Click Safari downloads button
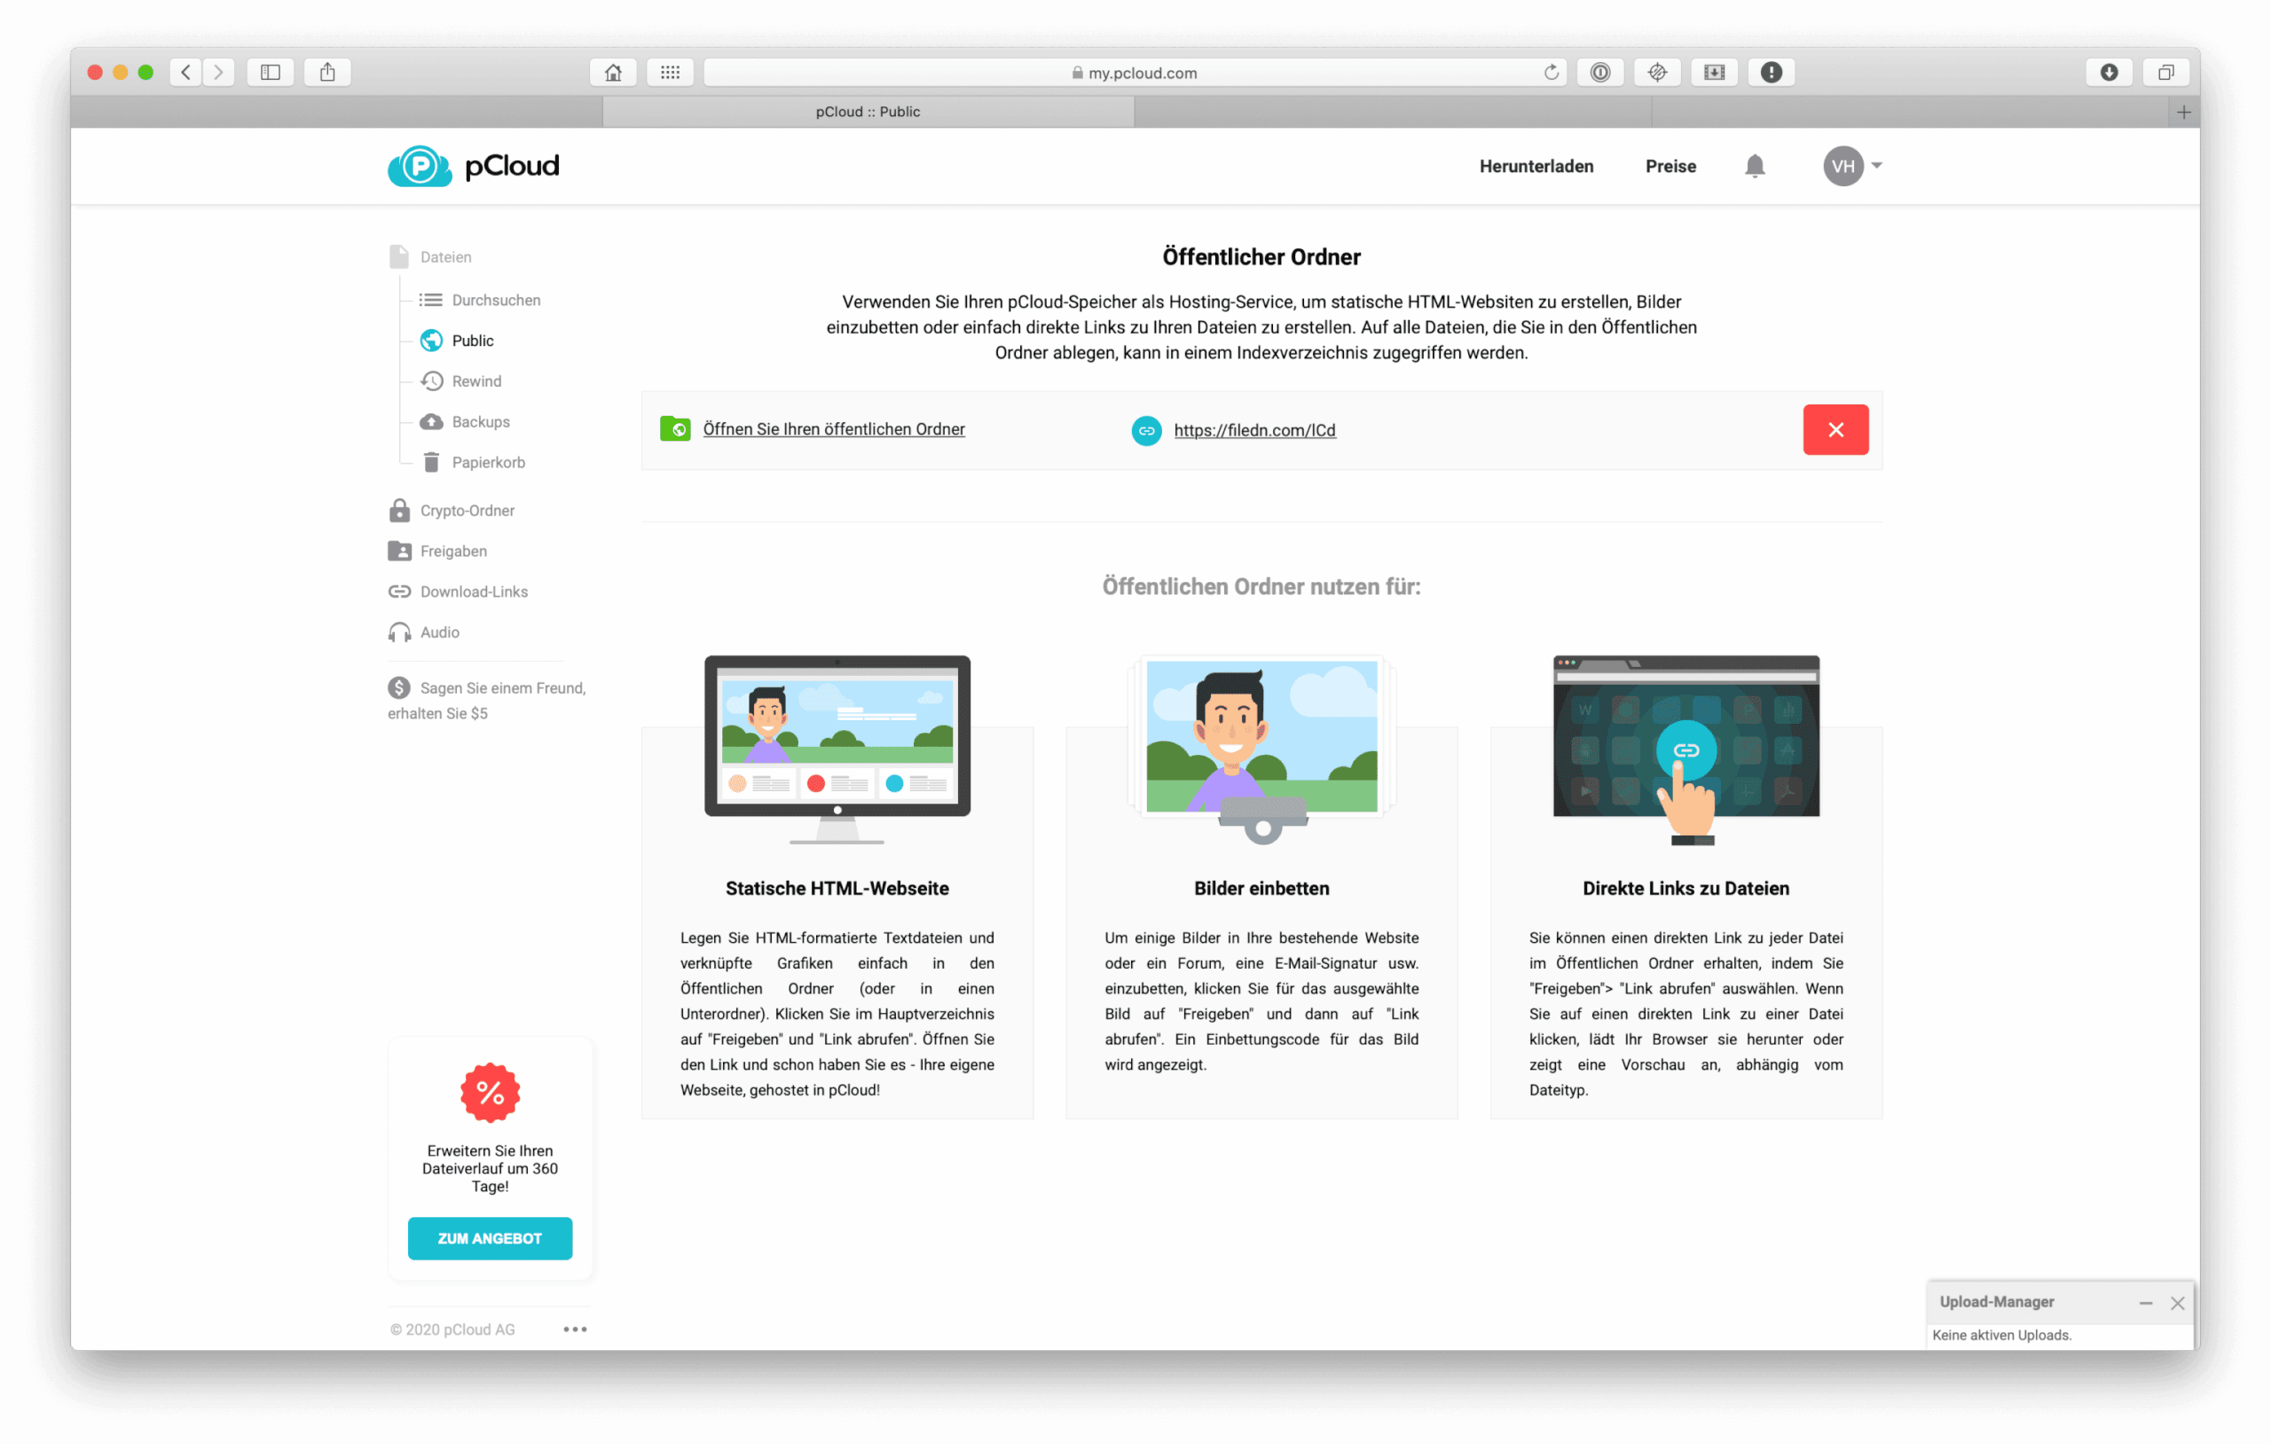 click(x=2109, y=72)
